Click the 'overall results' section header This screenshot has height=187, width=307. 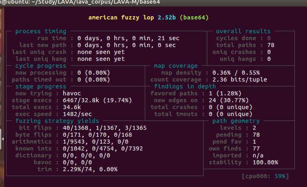coord(243,31)
